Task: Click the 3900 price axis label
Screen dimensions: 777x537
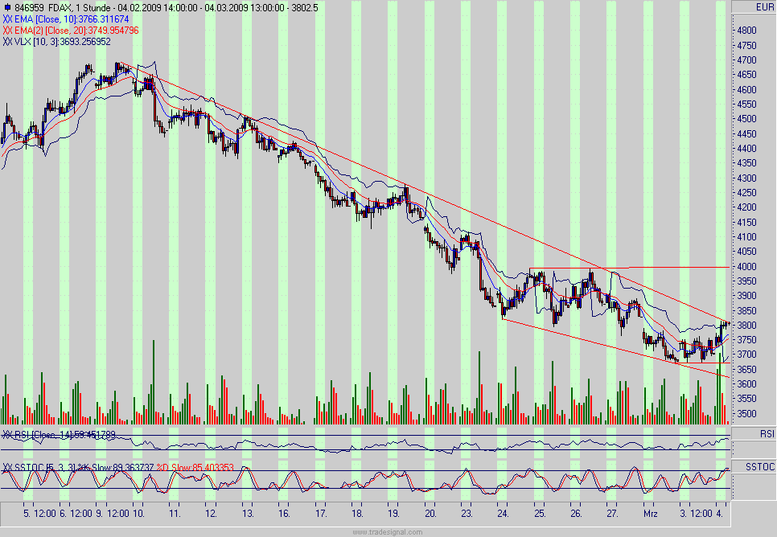Action: tap(746, 296)
